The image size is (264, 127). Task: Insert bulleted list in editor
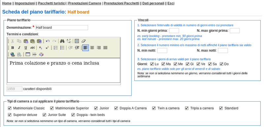62,48
